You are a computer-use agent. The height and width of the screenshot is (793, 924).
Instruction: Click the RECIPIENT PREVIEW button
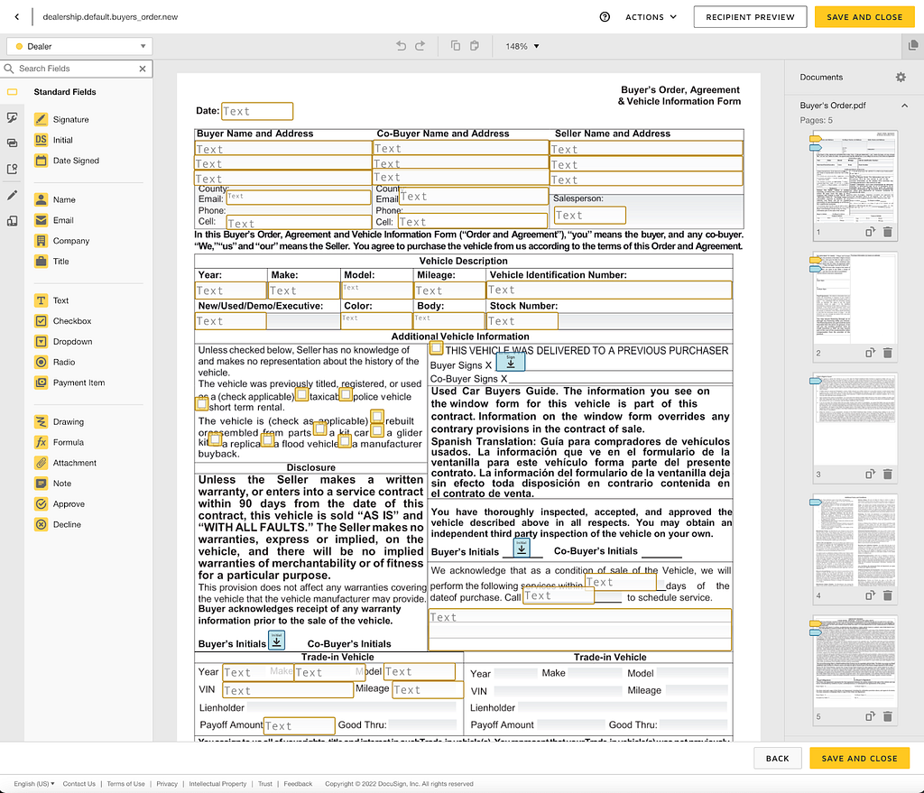click(750, 17)
